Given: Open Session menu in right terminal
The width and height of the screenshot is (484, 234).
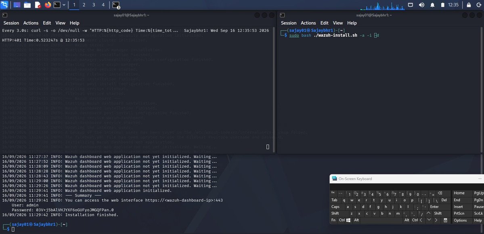Looking at the screenshot, I should pos(289,23).
